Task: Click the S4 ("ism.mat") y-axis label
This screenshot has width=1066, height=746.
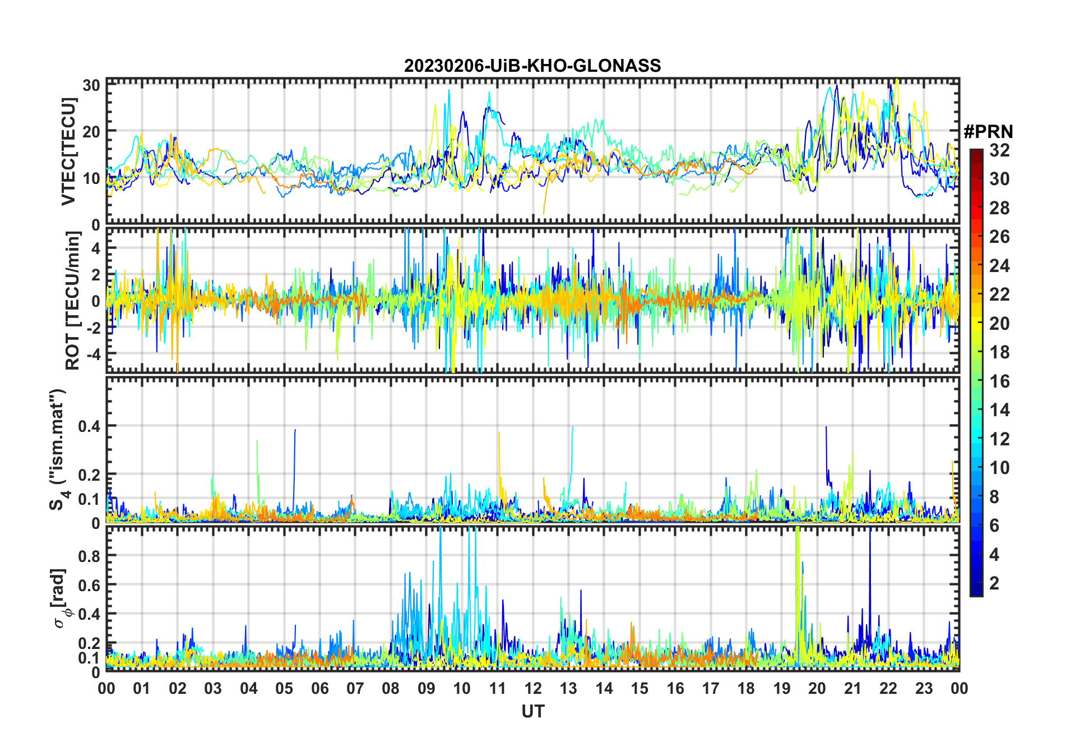Action: click(58, 449)
